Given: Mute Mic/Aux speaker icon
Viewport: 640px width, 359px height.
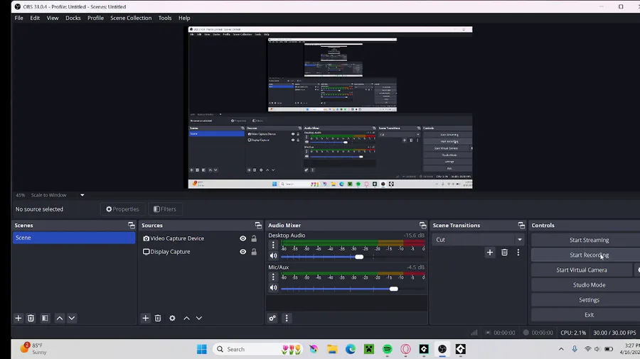Looking at the screenshot, I should 273,288.
